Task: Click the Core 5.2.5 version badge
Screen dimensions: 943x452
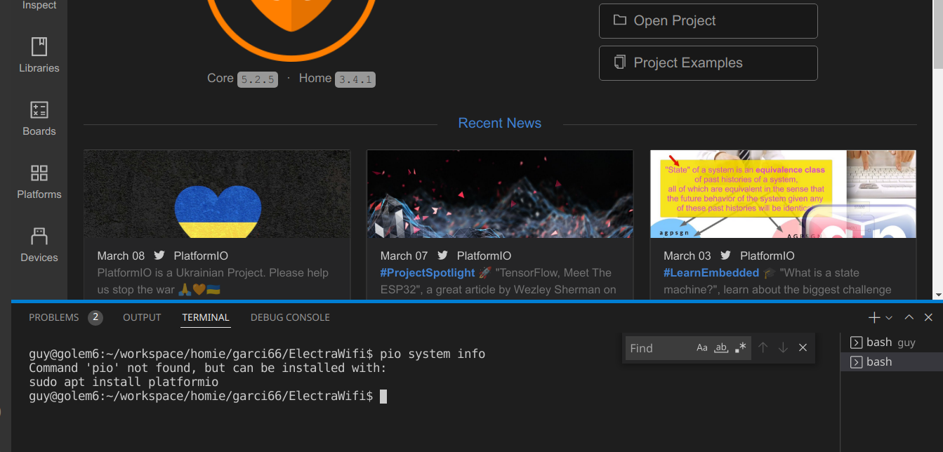Action: pos(257,79)
